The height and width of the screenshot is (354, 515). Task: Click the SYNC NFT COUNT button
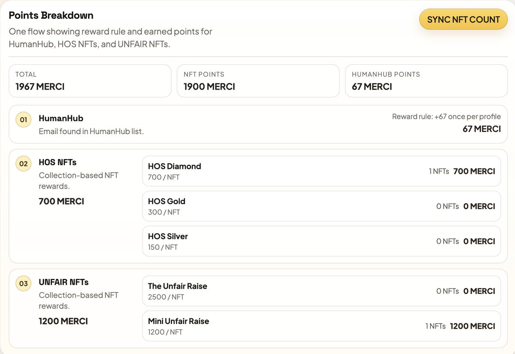click(463, 19)
